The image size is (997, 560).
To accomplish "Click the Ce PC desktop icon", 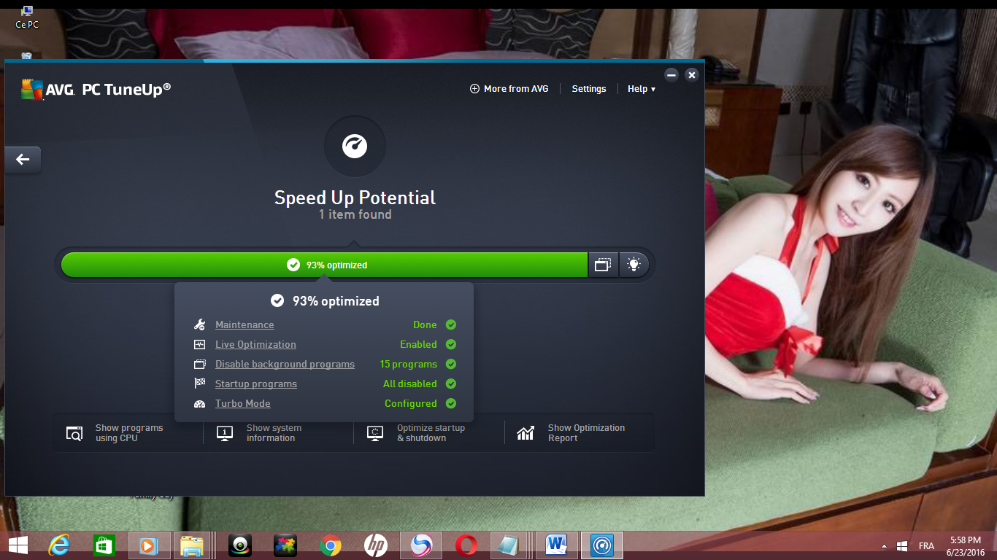I will click(x=27, y=17).
